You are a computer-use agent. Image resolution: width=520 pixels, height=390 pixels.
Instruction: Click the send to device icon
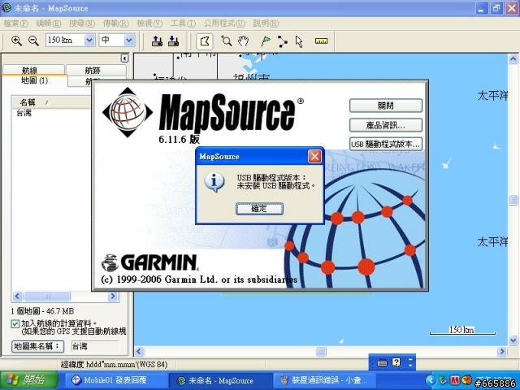pos(157,41)
